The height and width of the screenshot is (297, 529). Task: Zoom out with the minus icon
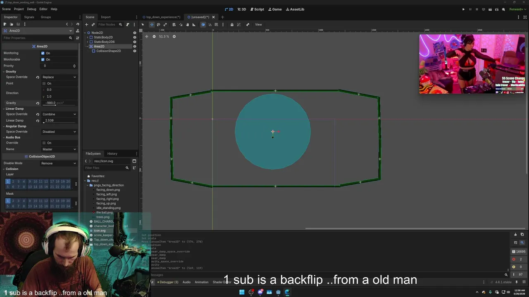coord(154,36)
